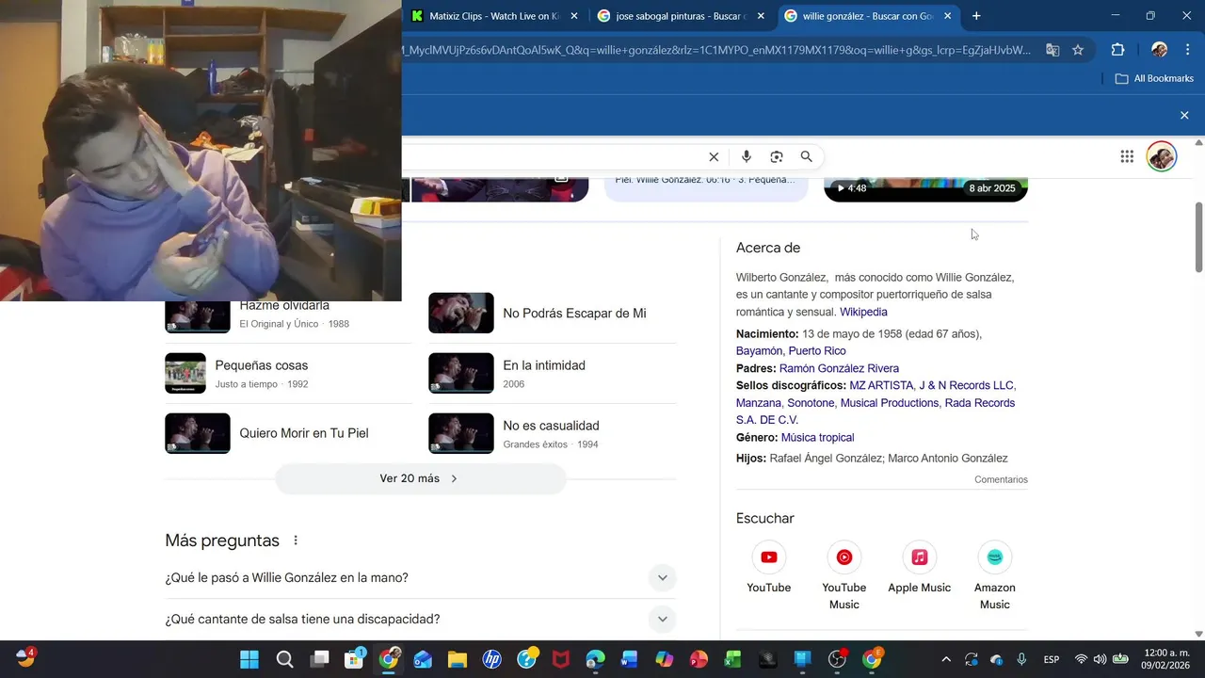
Task: Open Excel from the taskbar
Action: 732,659
